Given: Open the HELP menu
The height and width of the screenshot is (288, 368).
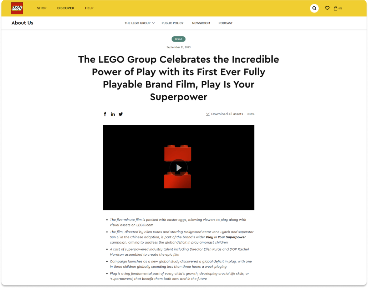Looking at the screenshot, I should tap(89, 8).
